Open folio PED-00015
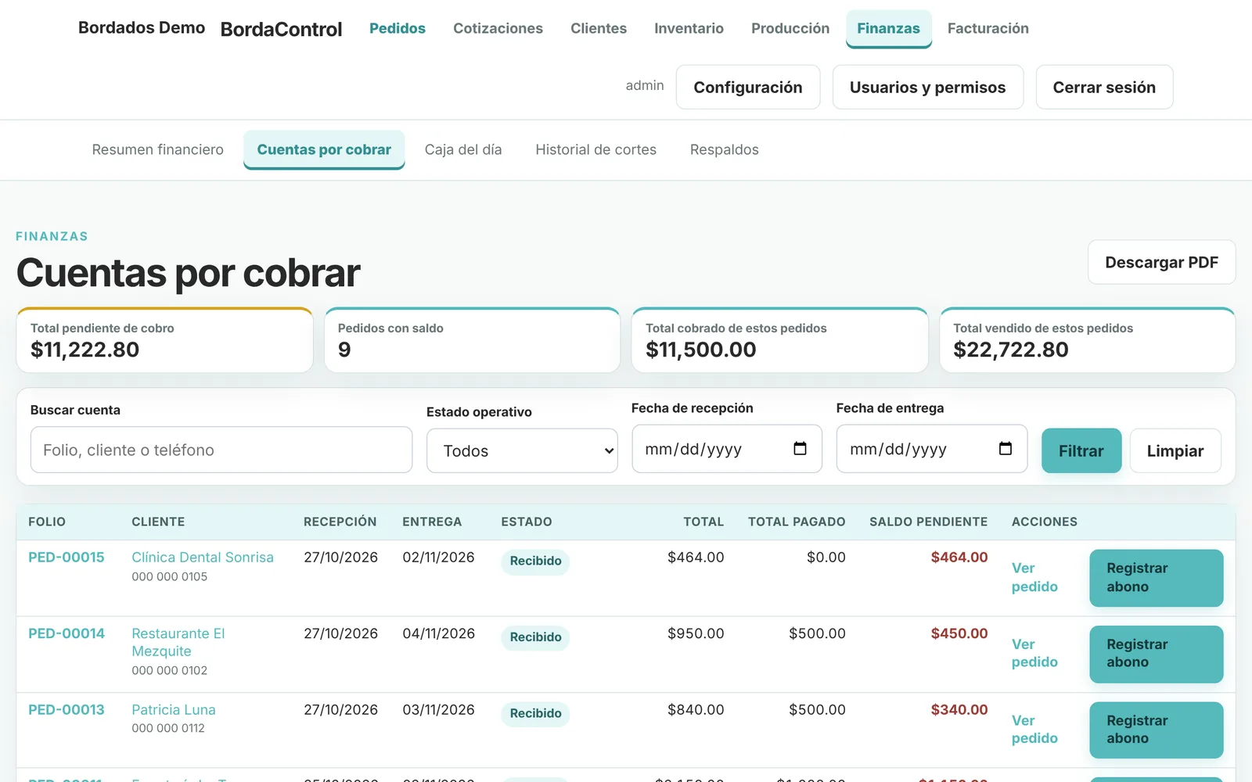The image size is (1252, 782). [x=67, y=558]
